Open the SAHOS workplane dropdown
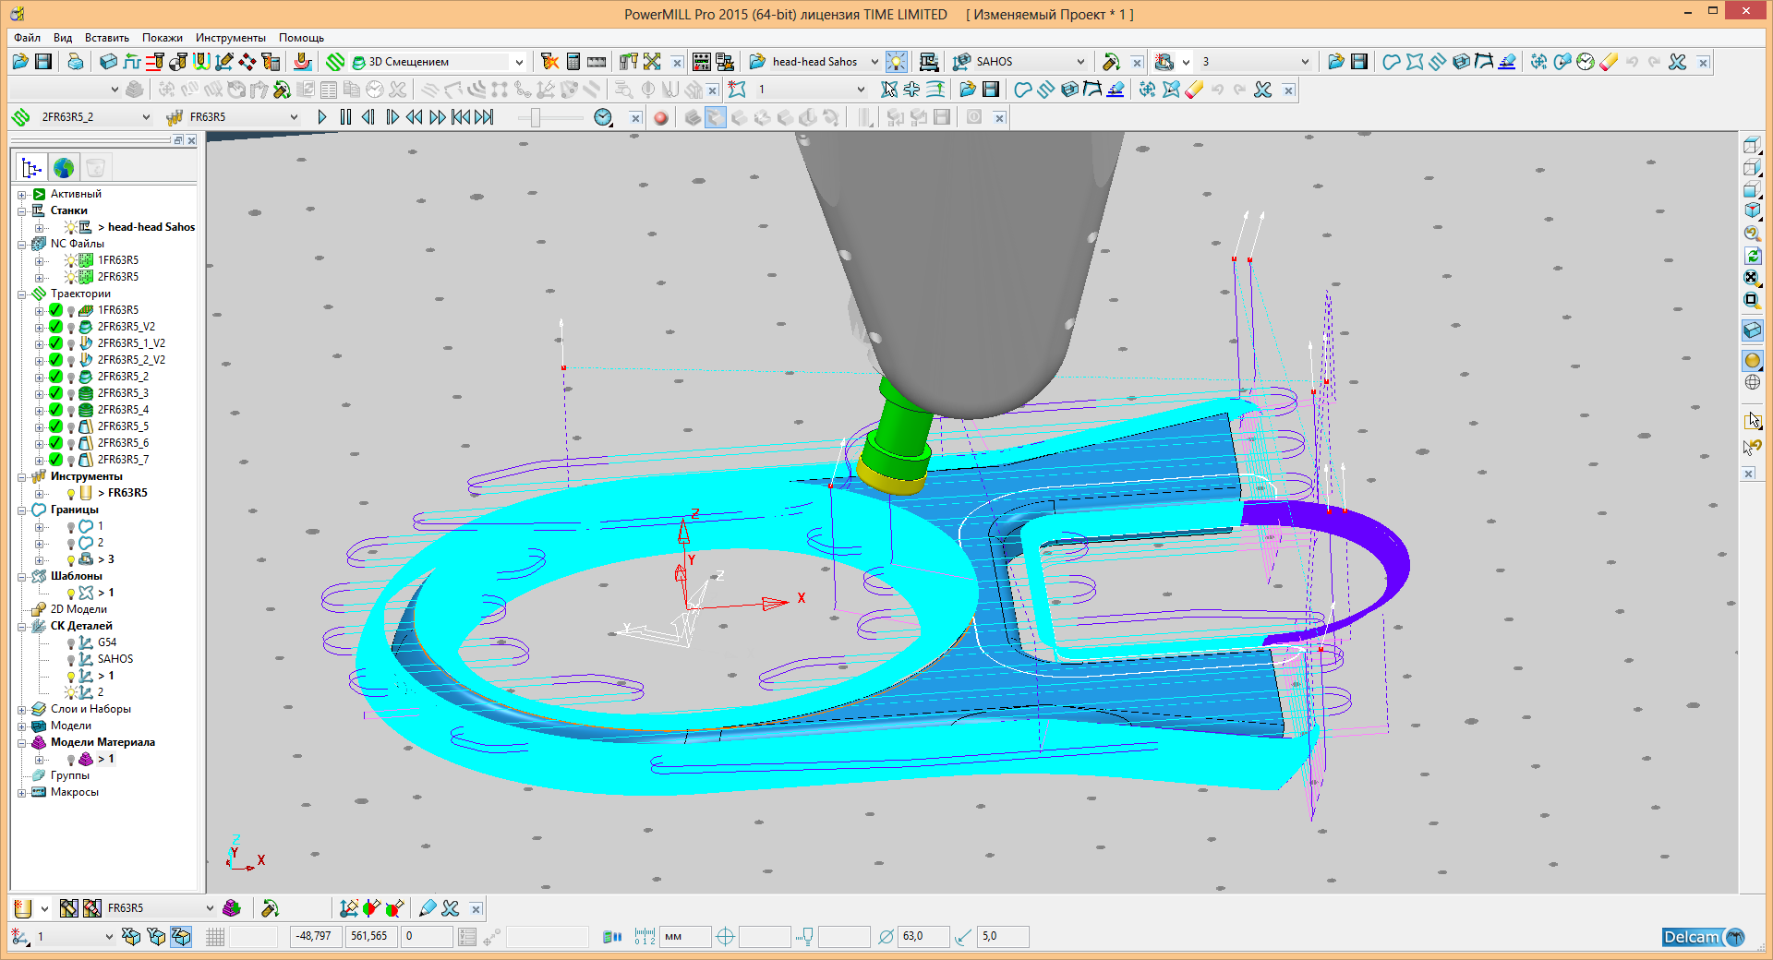 1080,62
